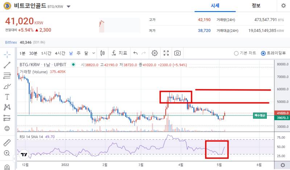Select the brush drawing tool
Viewport: 290px width, 170px height.
(7, 86)
